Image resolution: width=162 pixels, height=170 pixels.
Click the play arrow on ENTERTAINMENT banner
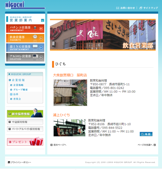pyautogui.click(x=41, y=48)
